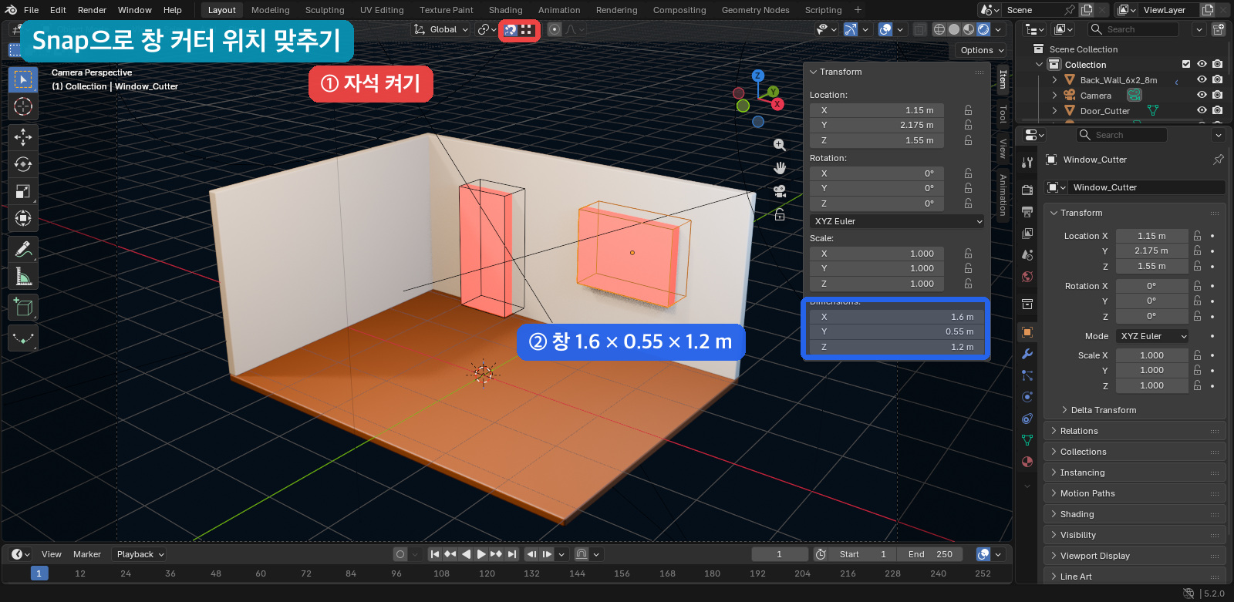The width and height of the screenshot is (1234, 602).
Task: Open the File menu
Action: (x=31, y=10)
